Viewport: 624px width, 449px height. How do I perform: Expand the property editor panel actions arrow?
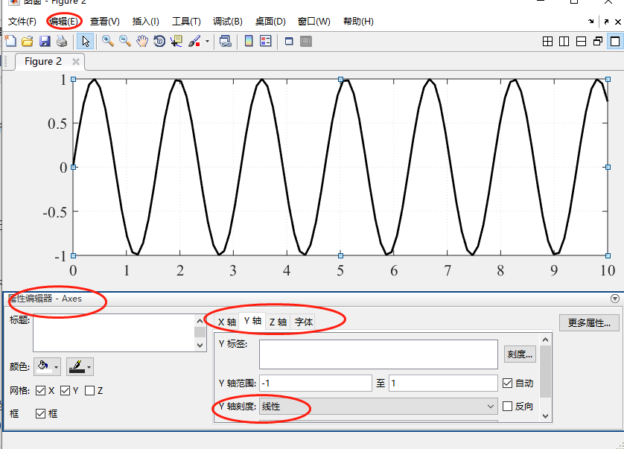(x=615, y=299)
